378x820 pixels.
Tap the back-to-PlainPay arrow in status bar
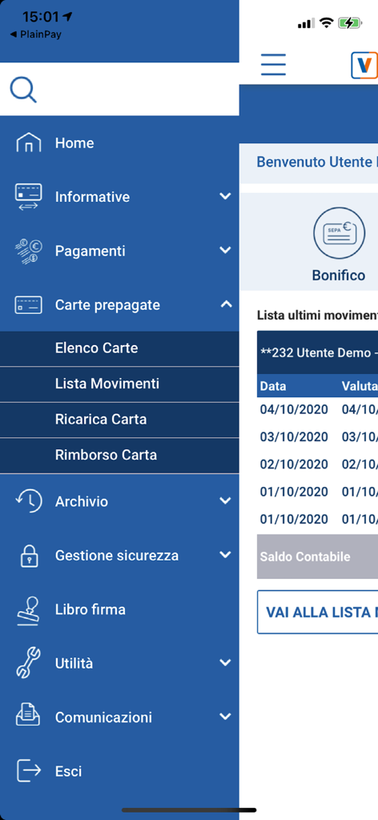pyautogui.click(x=13, y=35)
